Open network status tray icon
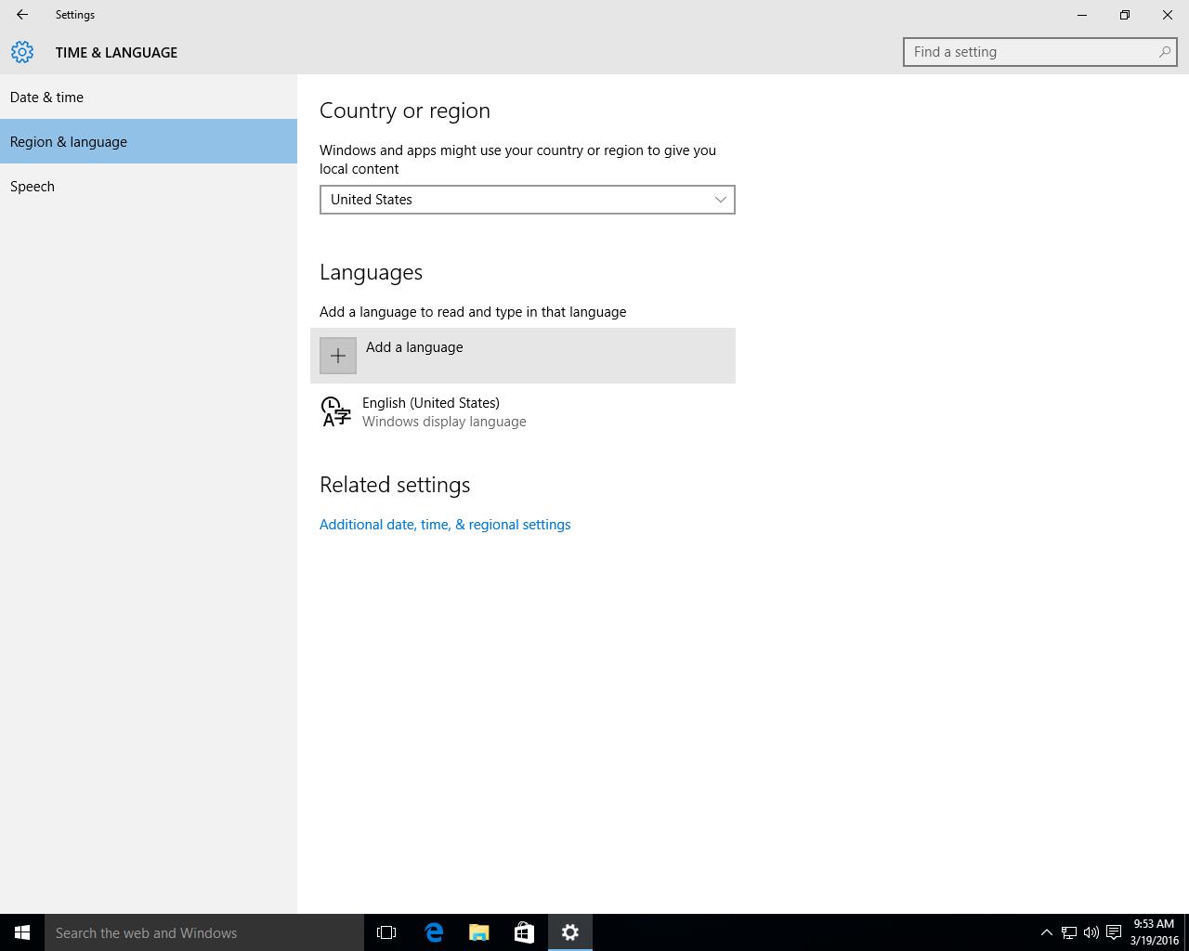 1069,932
